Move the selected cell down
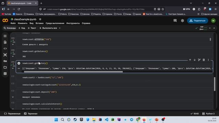The width and height of the screenshot is (219, 123). coord(195,60)
